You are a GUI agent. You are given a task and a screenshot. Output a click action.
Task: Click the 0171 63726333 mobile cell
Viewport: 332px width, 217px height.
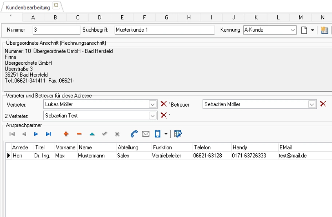tap(255, 156)
